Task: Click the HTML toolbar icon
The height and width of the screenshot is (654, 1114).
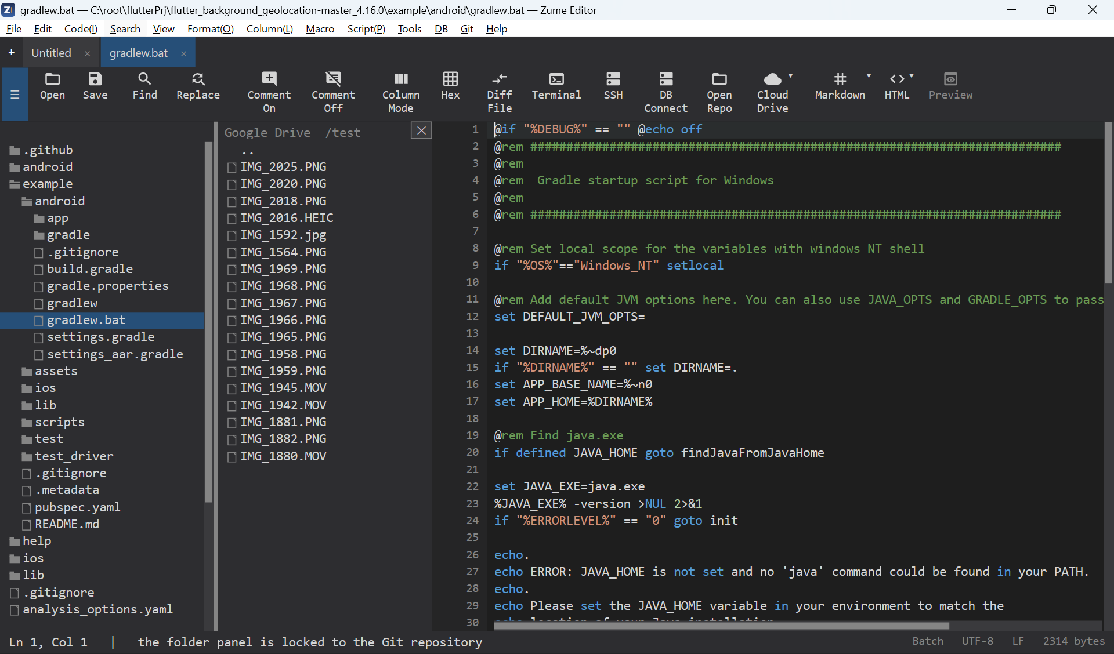Action: 897,86
